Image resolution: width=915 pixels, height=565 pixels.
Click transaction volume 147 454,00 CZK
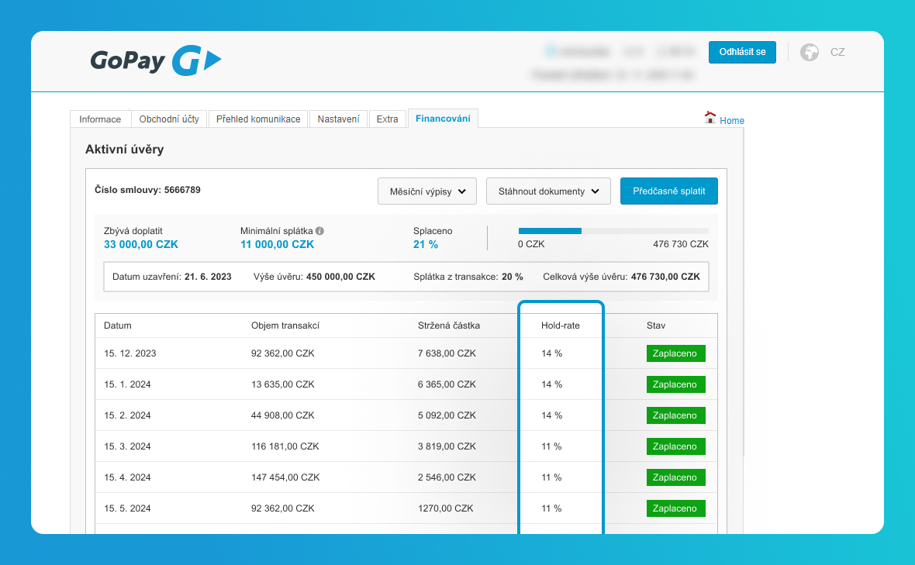[x=285, y=477]
